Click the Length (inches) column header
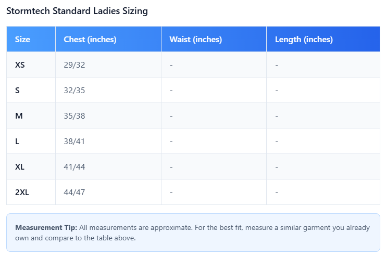 pos(323,39)
